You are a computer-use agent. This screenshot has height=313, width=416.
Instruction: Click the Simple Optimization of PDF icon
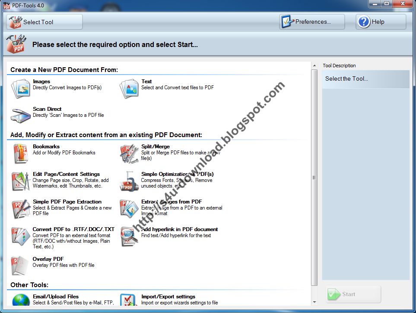(129, 182)
